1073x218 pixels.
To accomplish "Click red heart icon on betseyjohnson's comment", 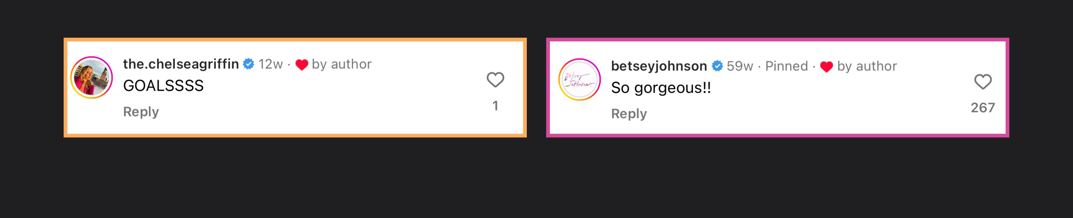I will pos(826,67).
